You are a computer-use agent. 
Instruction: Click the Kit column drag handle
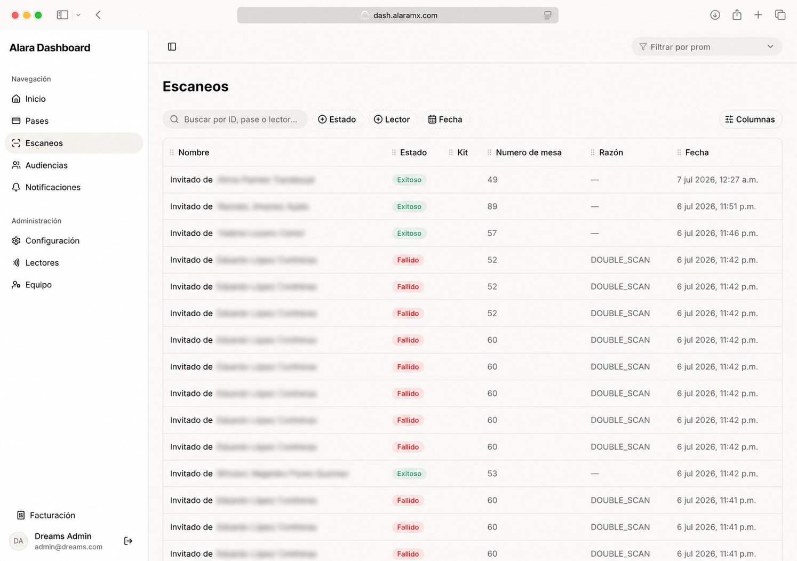(x=451, y=153)
